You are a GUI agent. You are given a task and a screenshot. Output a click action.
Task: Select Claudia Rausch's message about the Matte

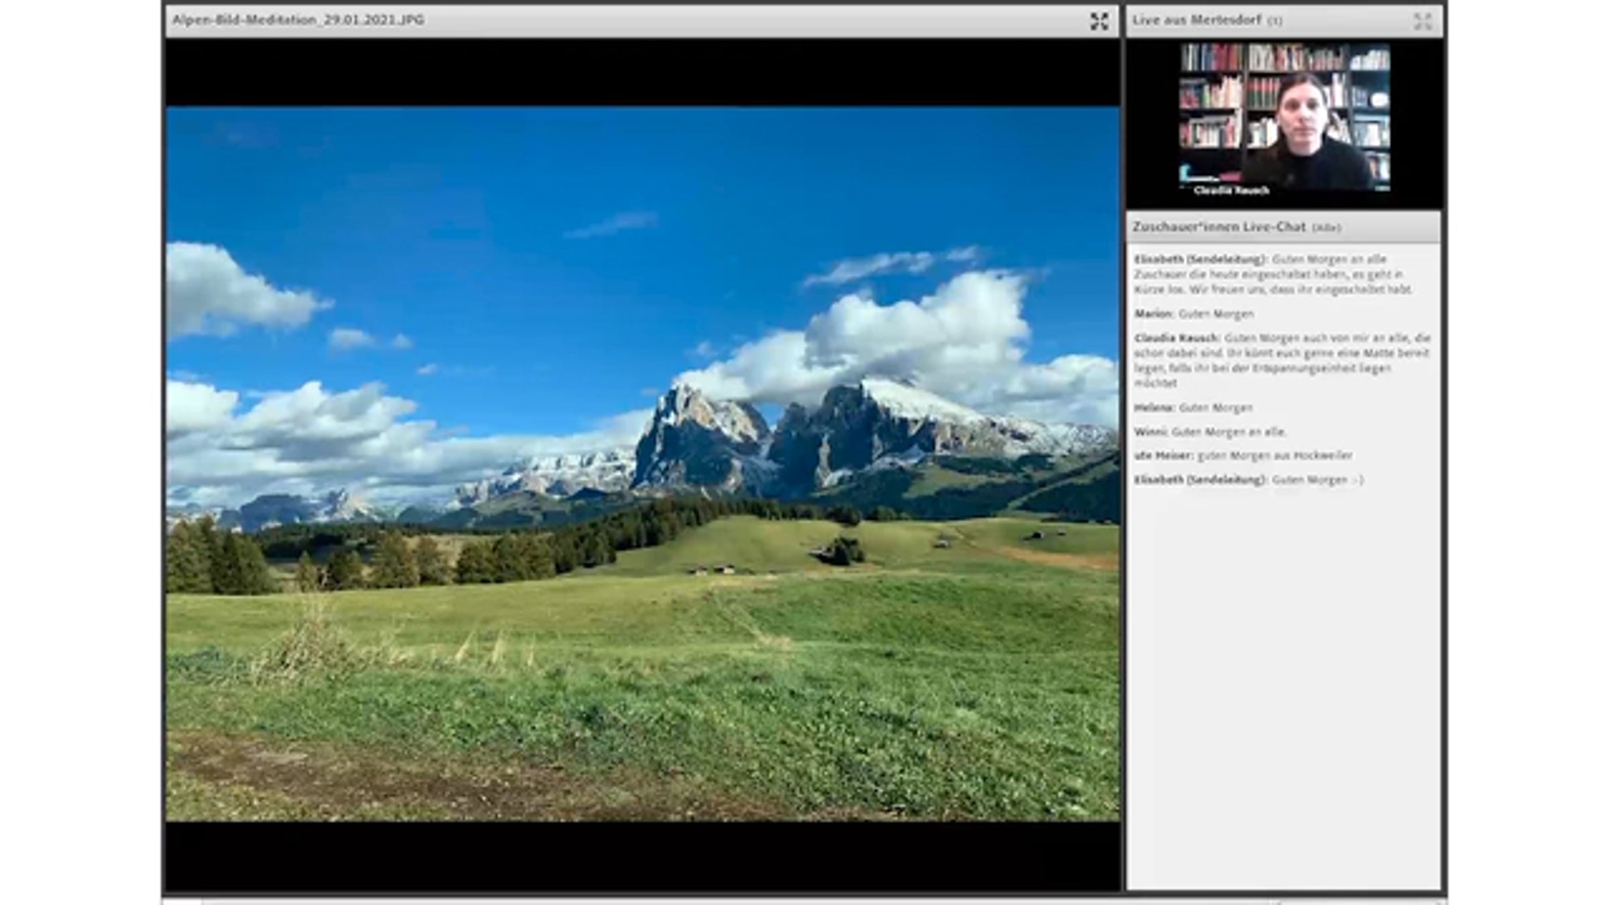click(x=1280, y=361)
